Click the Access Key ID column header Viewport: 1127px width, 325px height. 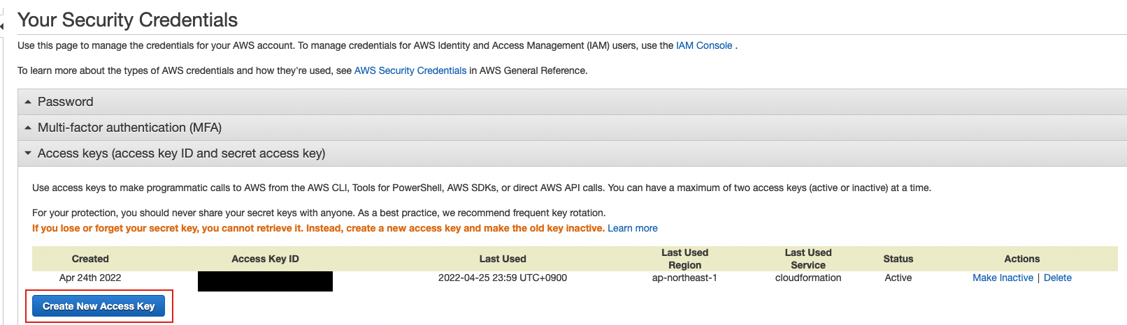(265, 259)
